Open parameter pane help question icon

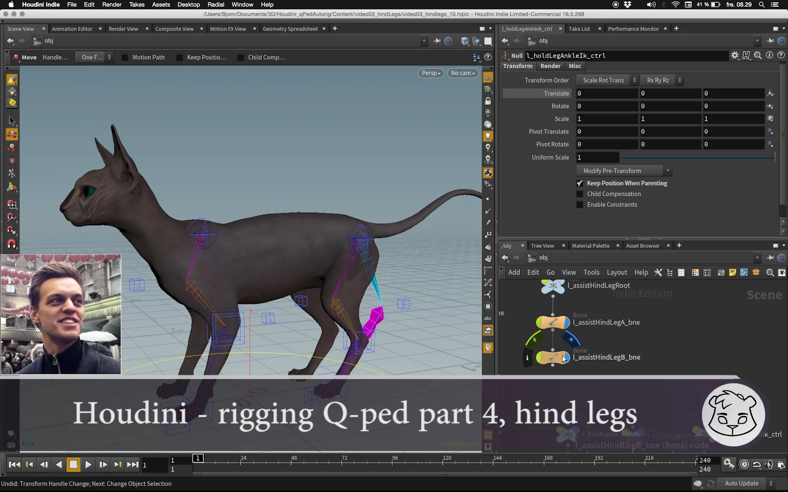pos(781,55)
